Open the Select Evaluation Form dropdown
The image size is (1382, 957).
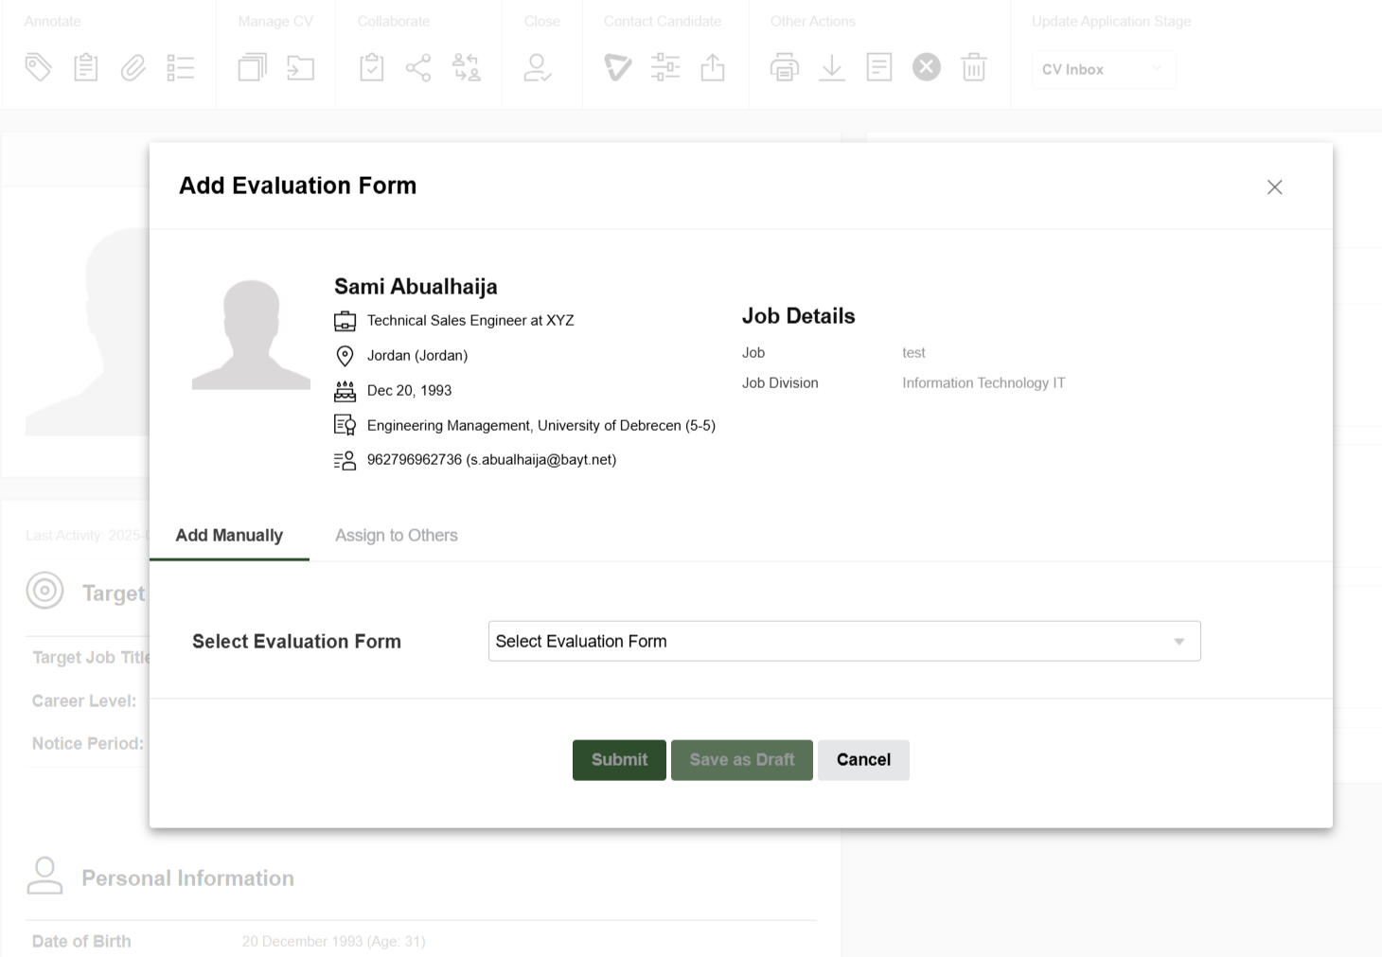pos(833,641)
